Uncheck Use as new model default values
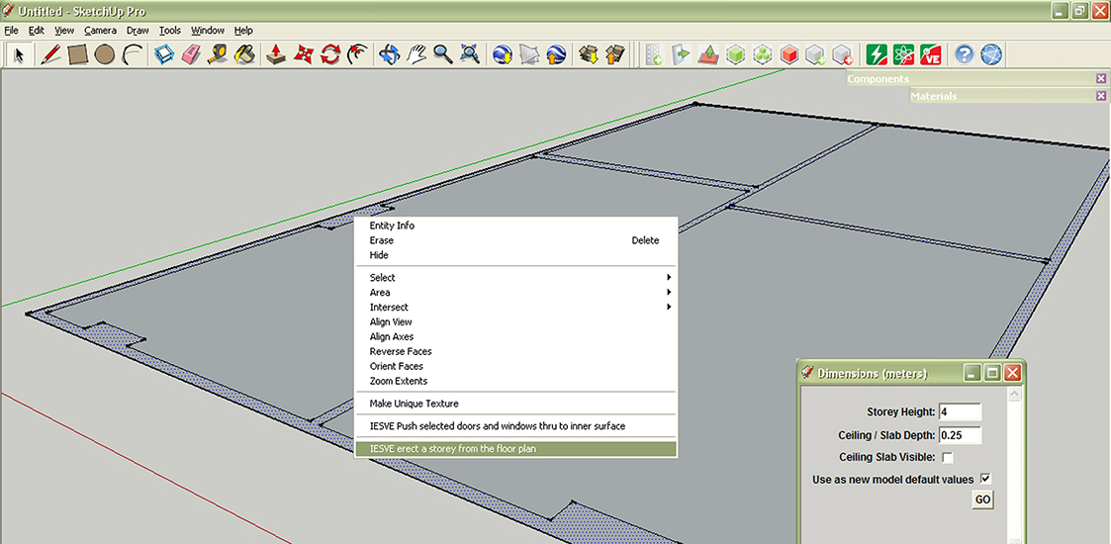The width and height of the screenshot is (1111, 544). (985, 479)
